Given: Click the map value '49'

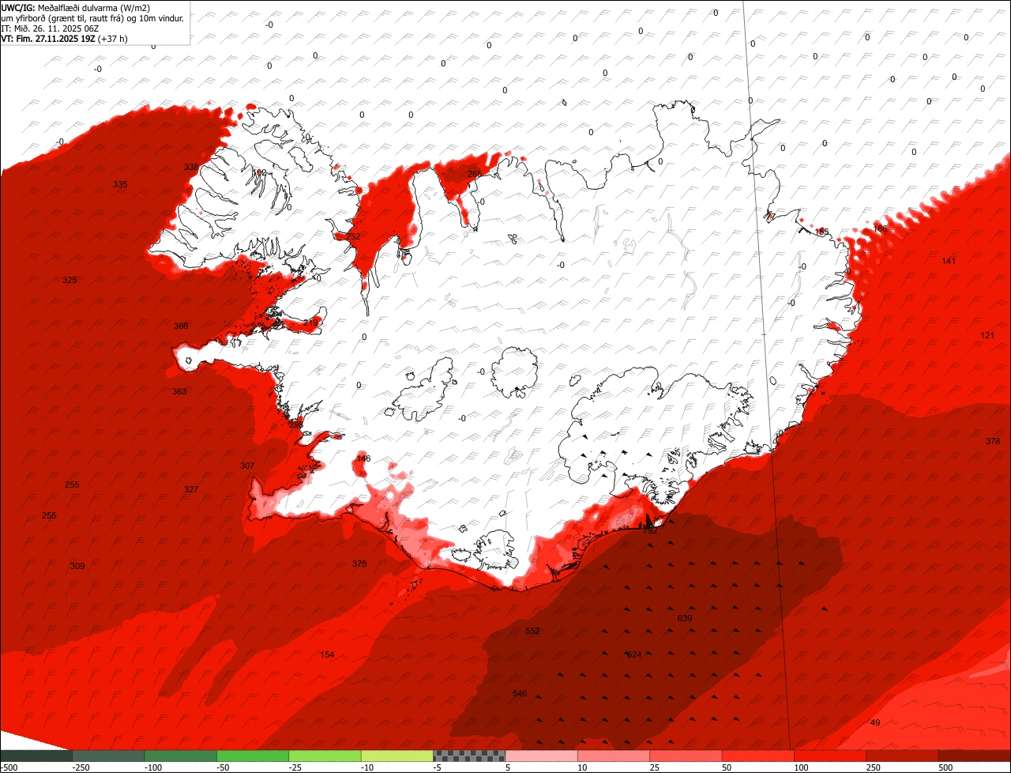Looking at the screenshot, I should [x=875, y=722].
